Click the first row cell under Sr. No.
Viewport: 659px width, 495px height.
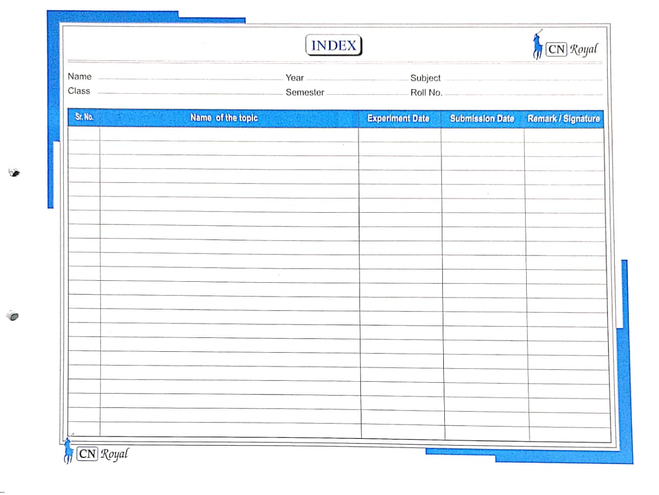pos(84,134)
